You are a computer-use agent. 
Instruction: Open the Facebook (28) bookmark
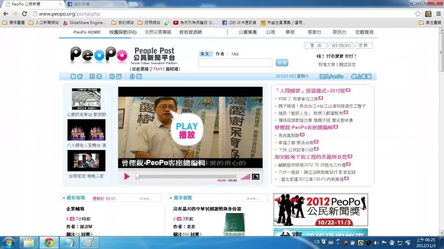coord(239,23)
